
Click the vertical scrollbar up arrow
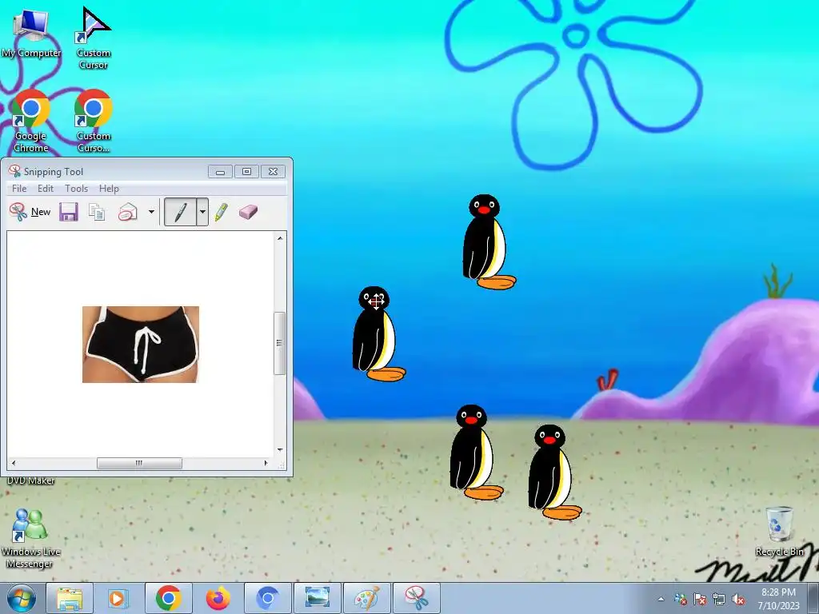coord(280,238)
